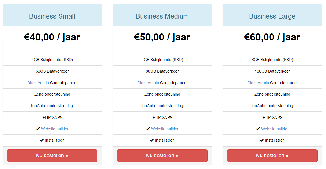Open Website builder link in Business Medium
The width and height of the screenshot is (326, 169).
point(165,129)
